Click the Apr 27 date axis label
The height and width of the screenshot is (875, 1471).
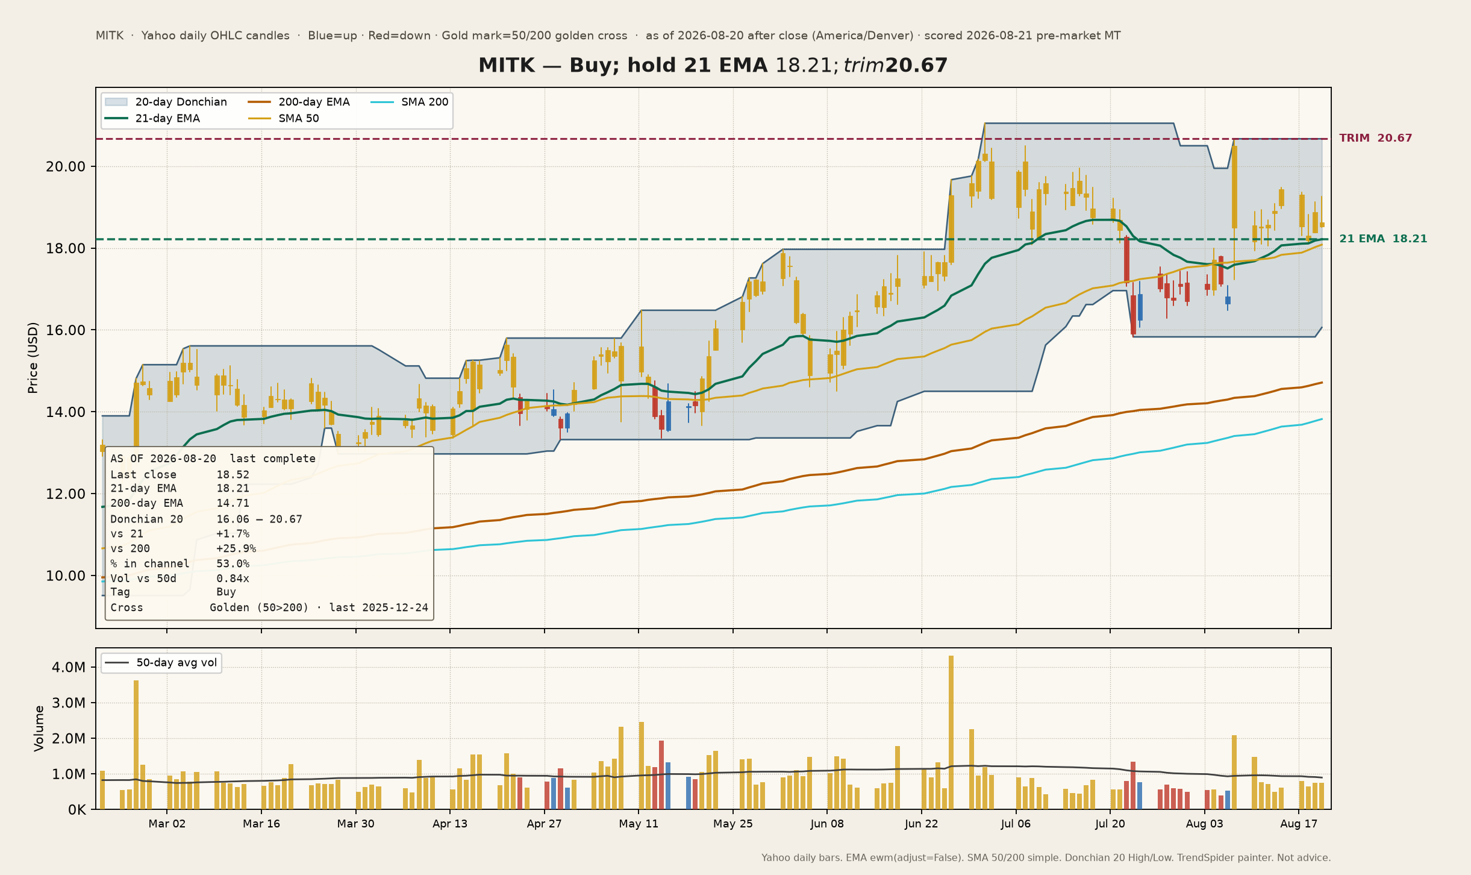tap(544, 824)
